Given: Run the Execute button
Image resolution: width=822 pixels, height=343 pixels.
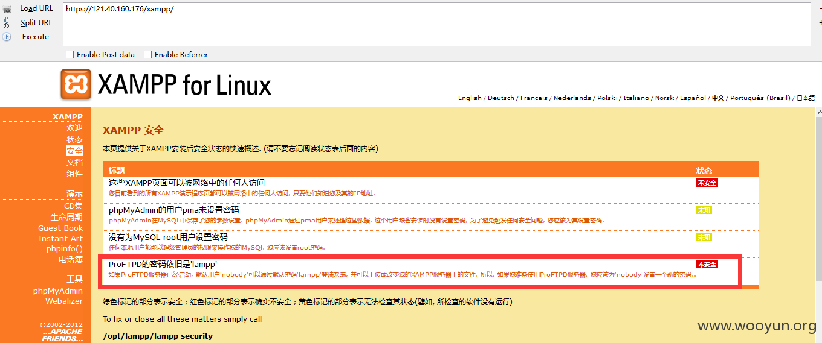Looking at the screenshot, I should point(35,37).
